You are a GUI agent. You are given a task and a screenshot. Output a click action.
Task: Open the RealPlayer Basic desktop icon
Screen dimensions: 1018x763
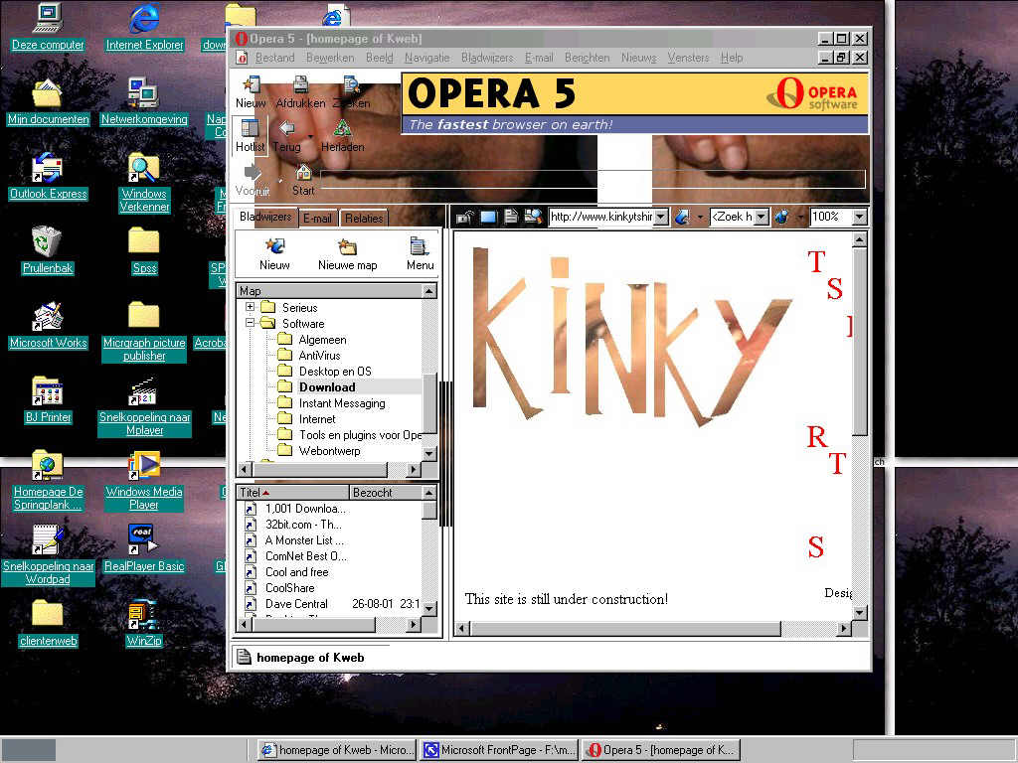(143, 548)
